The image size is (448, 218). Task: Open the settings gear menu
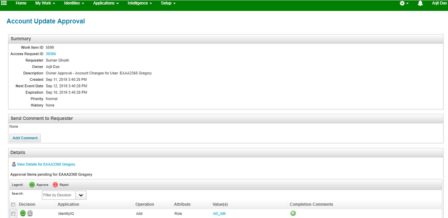click(402, 3)
